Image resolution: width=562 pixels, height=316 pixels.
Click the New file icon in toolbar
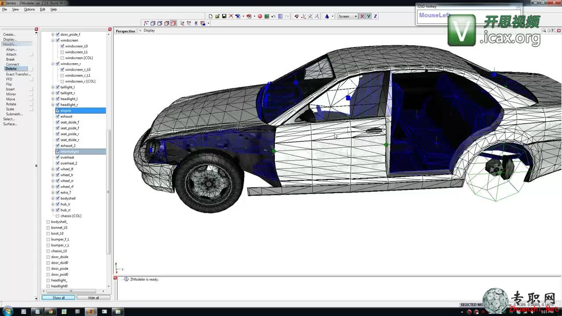coord(211,16)
